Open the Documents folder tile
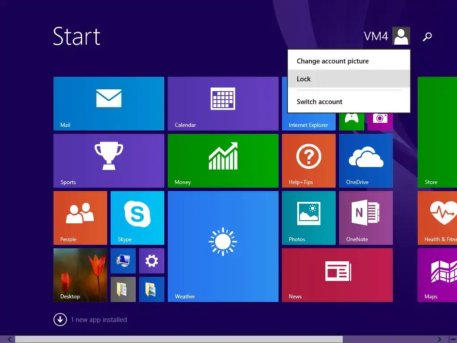This screenshot has height=343, width=457. click(123, 289)
